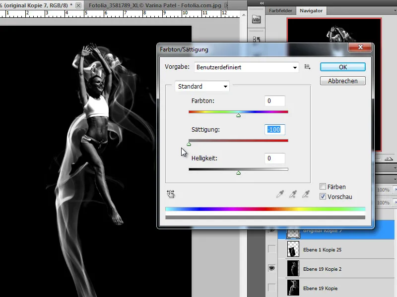Show the Ebene 19 Kopie layer

[271, 287]
